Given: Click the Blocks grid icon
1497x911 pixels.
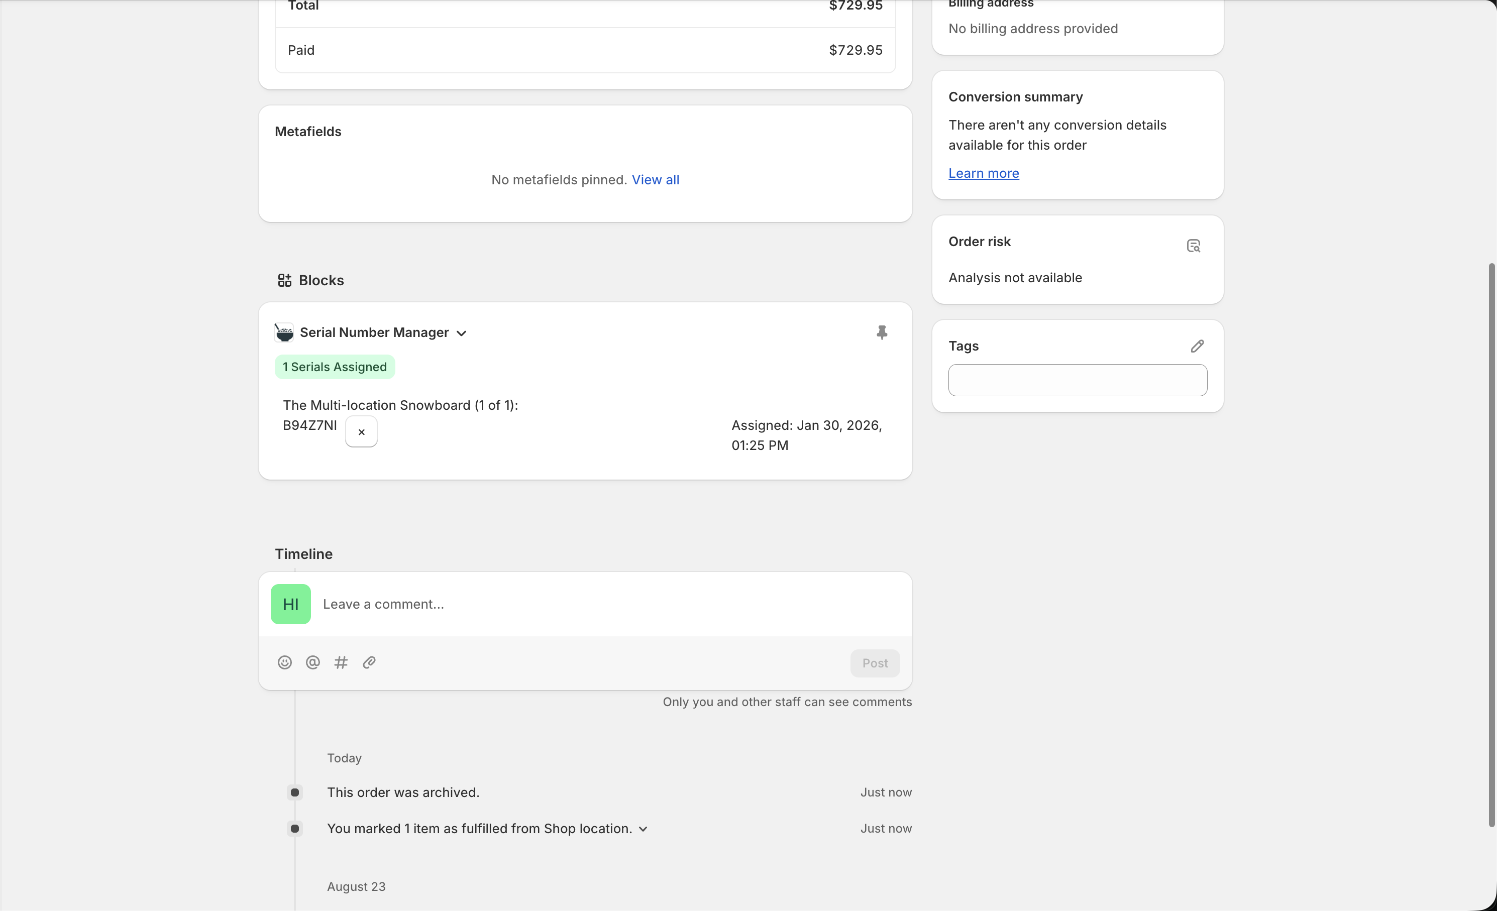Looking at the screenshot, I should pyautogui.click(x=285, y=280).
